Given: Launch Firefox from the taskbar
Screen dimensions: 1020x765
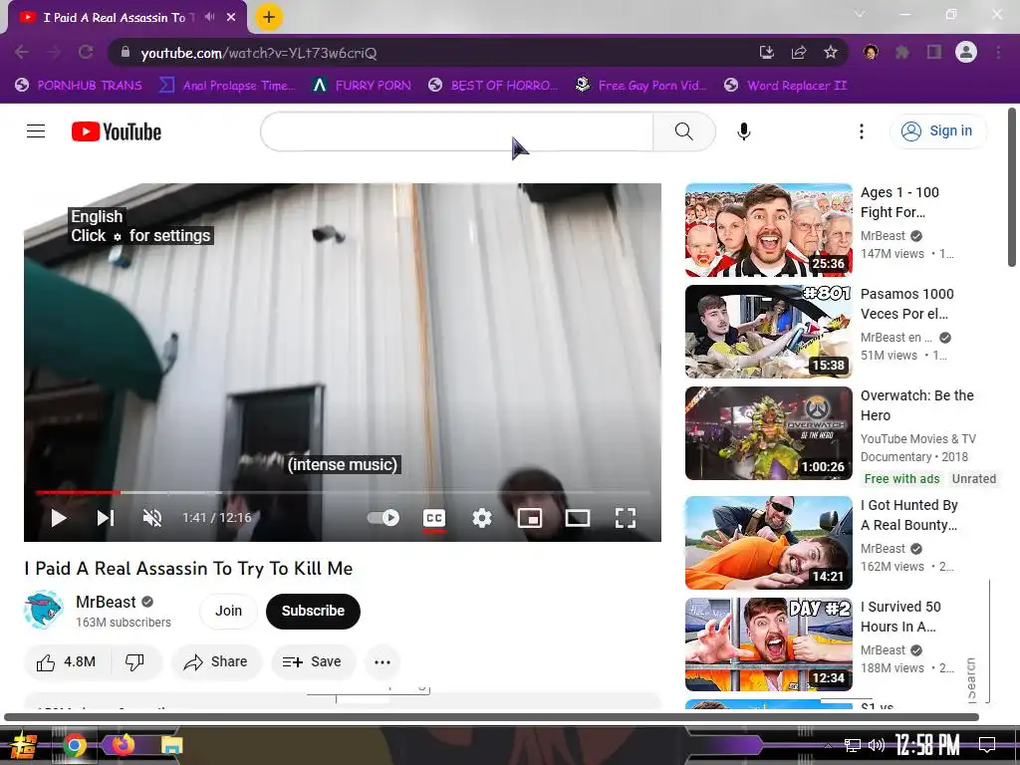Looking at the screenshot, I should point(122,744).
